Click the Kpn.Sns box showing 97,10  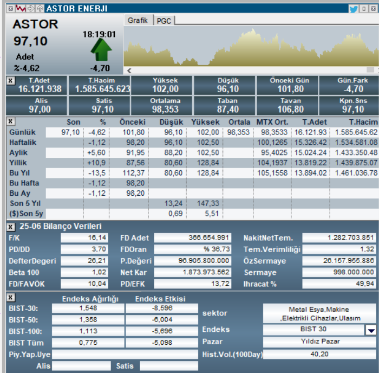coord(349,106)
